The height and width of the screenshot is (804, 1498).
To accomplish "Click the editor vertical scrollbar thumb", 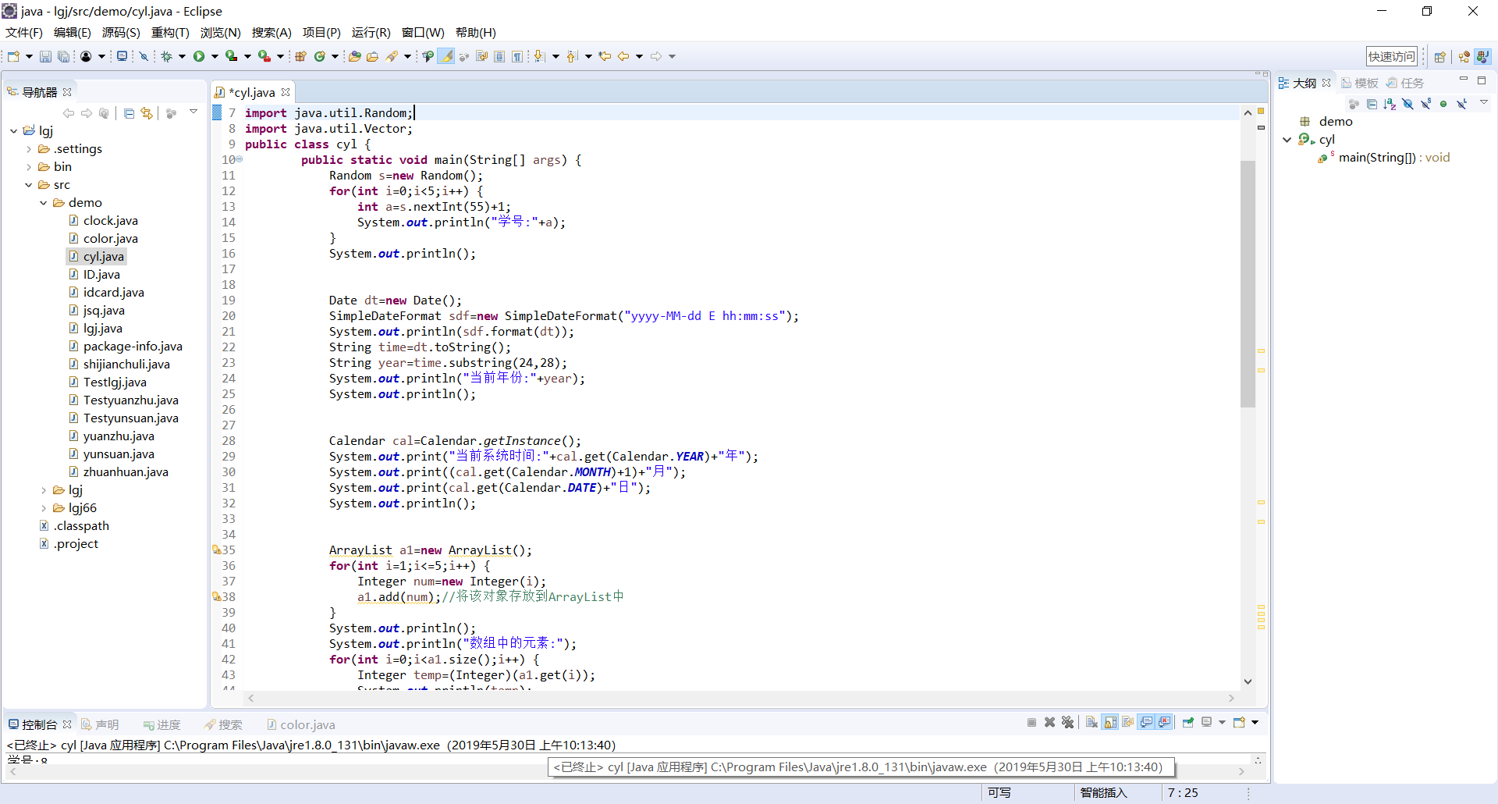I will 1248,283.
